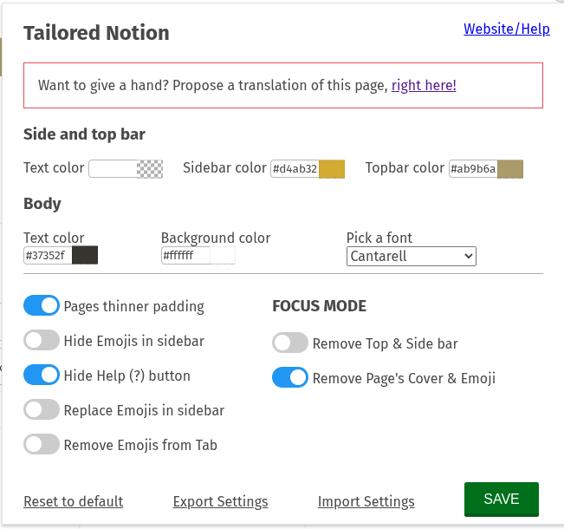Click the Sidebar color yellow swatch
The height and width of the screenshot is (529, 564).
coord(332,169)
